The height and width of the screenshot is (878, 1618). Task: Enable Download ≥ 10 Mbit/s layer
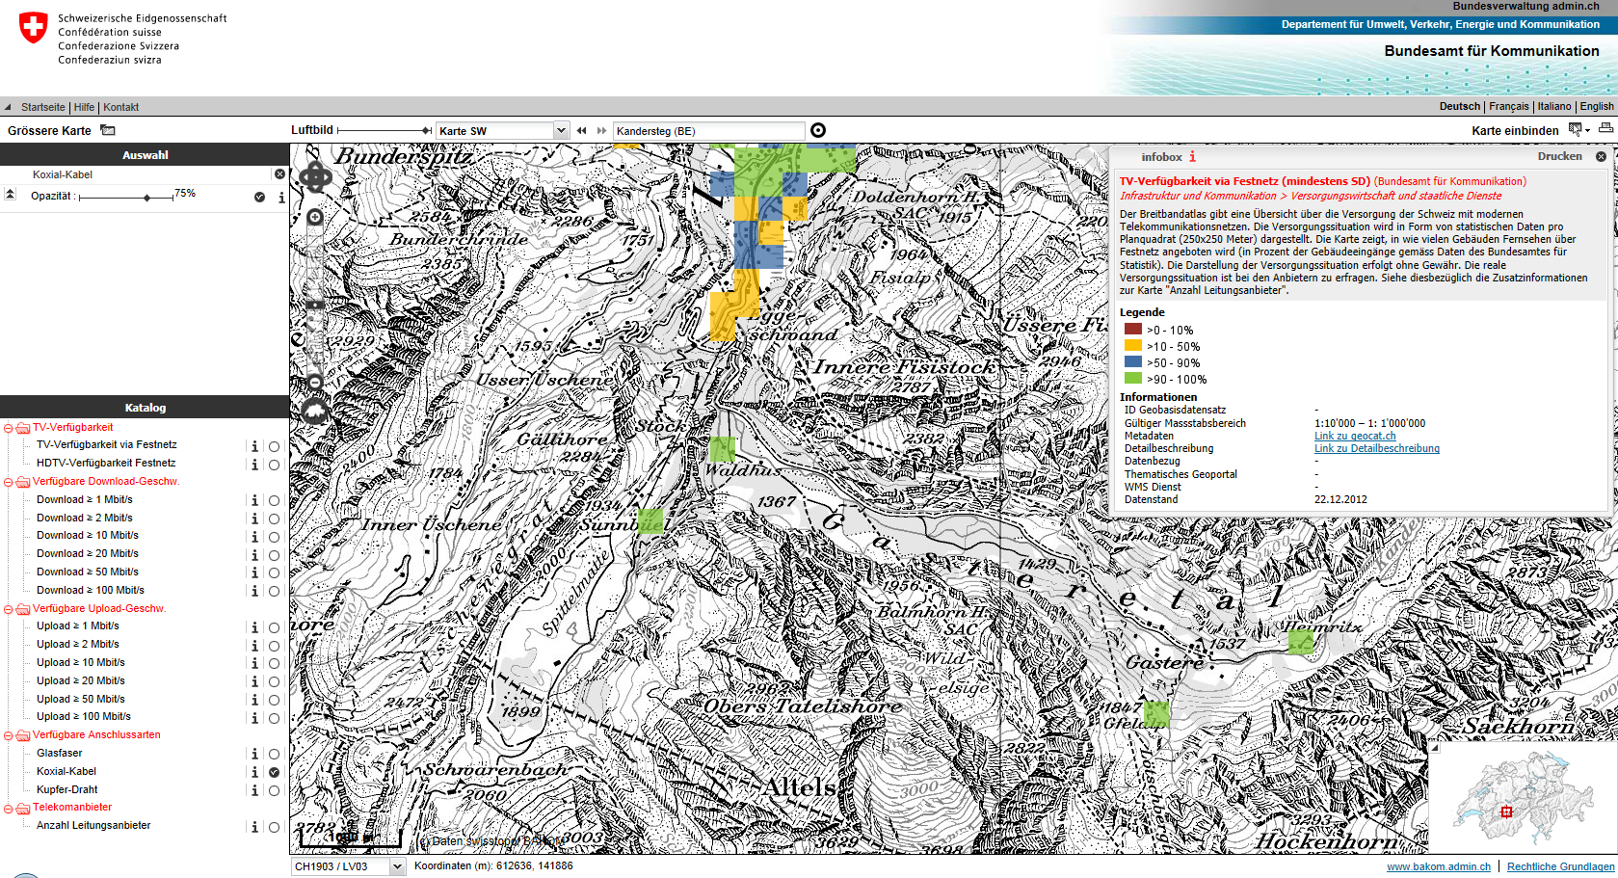[x=274, y=537]
